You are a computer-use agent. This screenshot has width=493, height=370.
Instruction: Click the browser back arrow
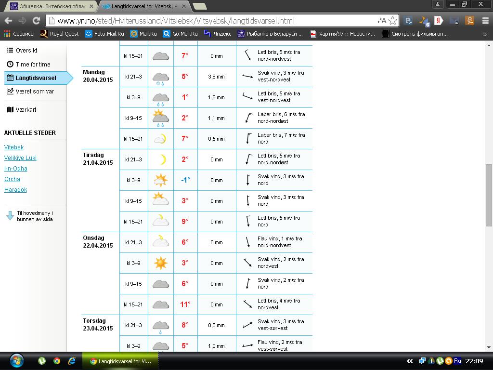pyautogui.click(x=8, y=21)
